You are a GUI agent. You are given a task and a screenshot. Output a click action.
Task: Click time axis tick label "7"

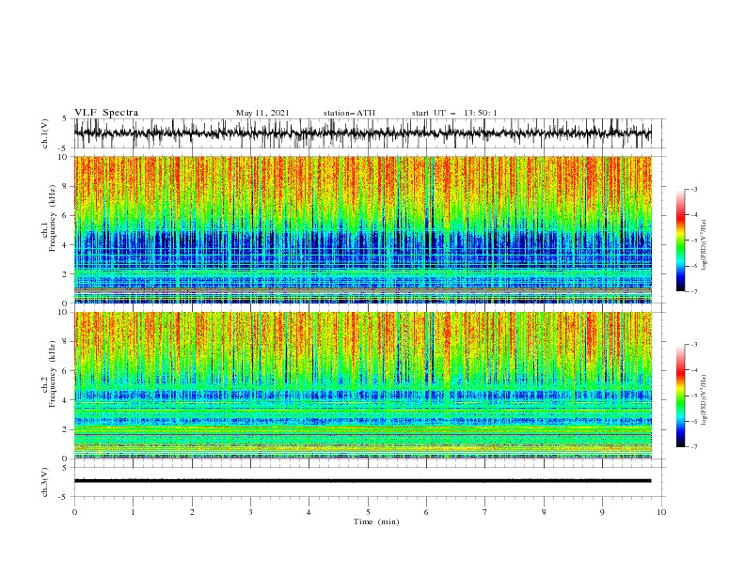[x=485, y=512]
